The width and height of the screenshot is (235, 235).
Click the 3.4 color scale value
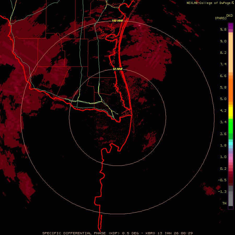tap(223, 122)
